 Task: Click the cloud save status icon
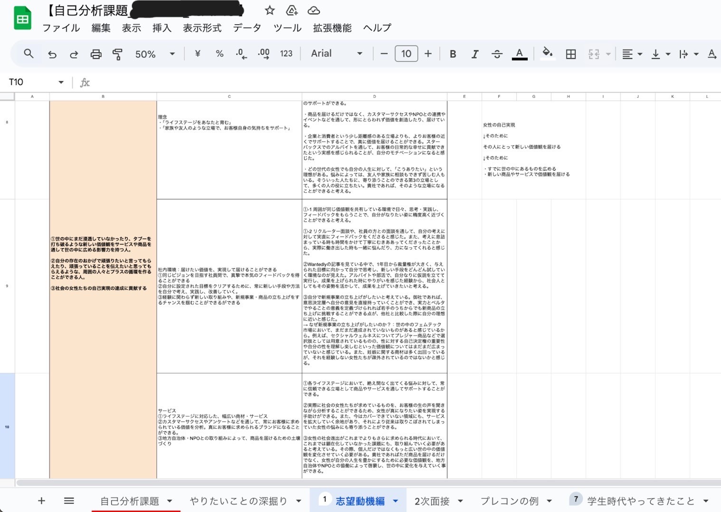coord(314,10)
